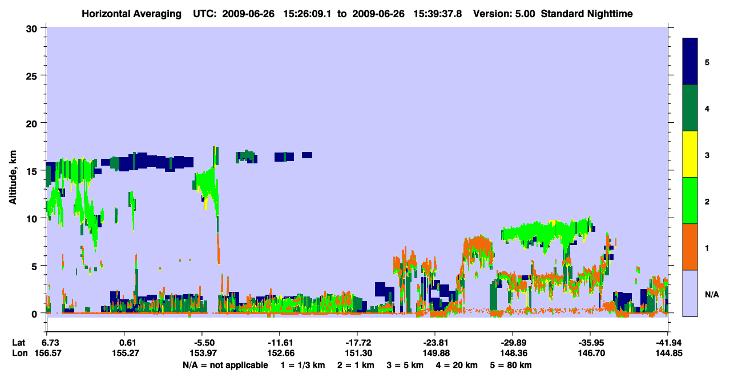Click the yellow colorbar segment labeled 3
This screenshot has width=742, height=381.
point(690,154)
